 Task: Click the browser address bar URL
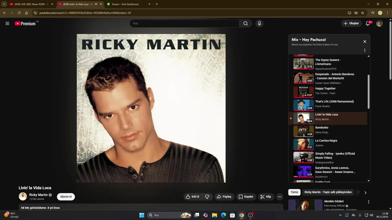pyautogui.click(x=85, y=13)
